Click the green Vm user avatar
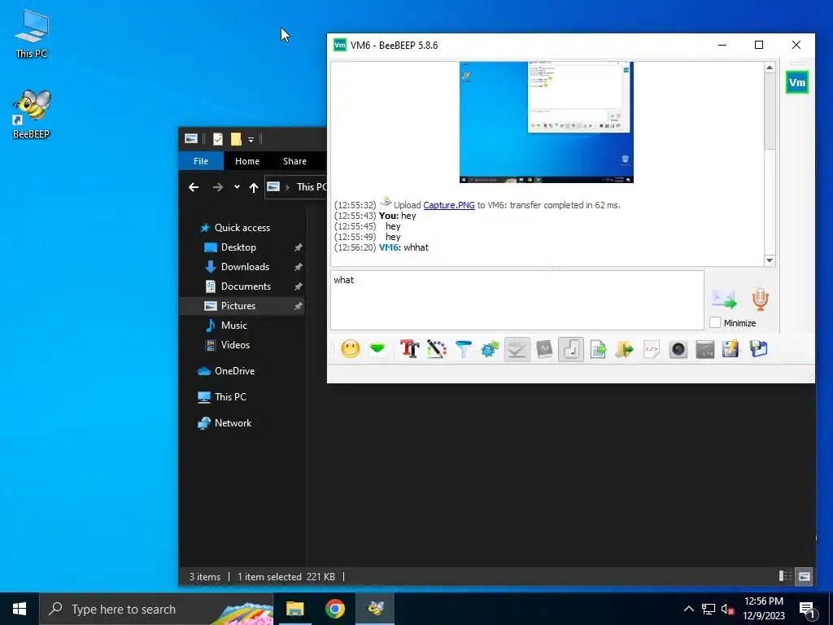The image size is (833, 625). tap(797, 82)
